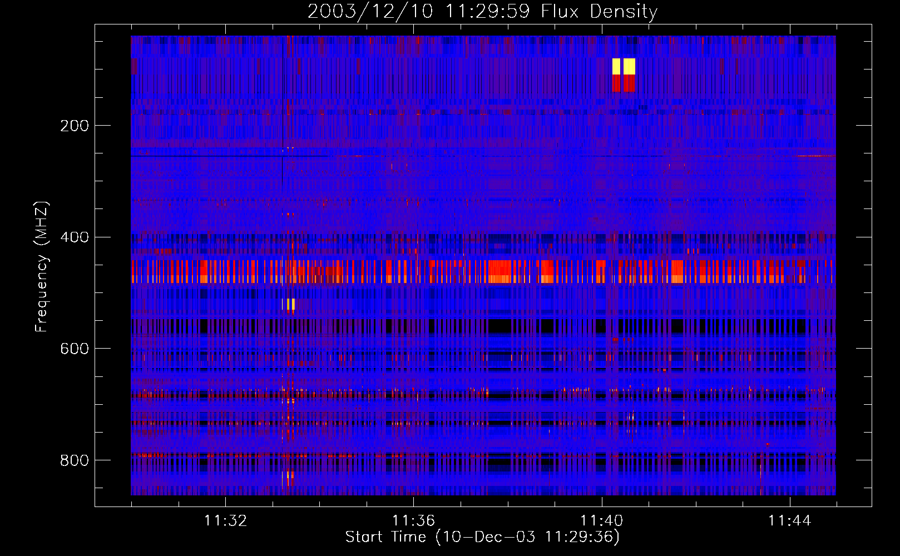Click the plot title '2003/12/10 11:29:59 Flux Density'
The height and width of the screenshot is (556, 900).
[482, 11]
